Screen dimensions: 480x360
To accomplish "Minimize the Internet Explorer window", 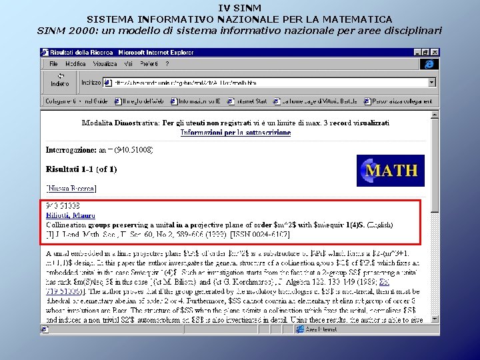I will pos(417,53).
